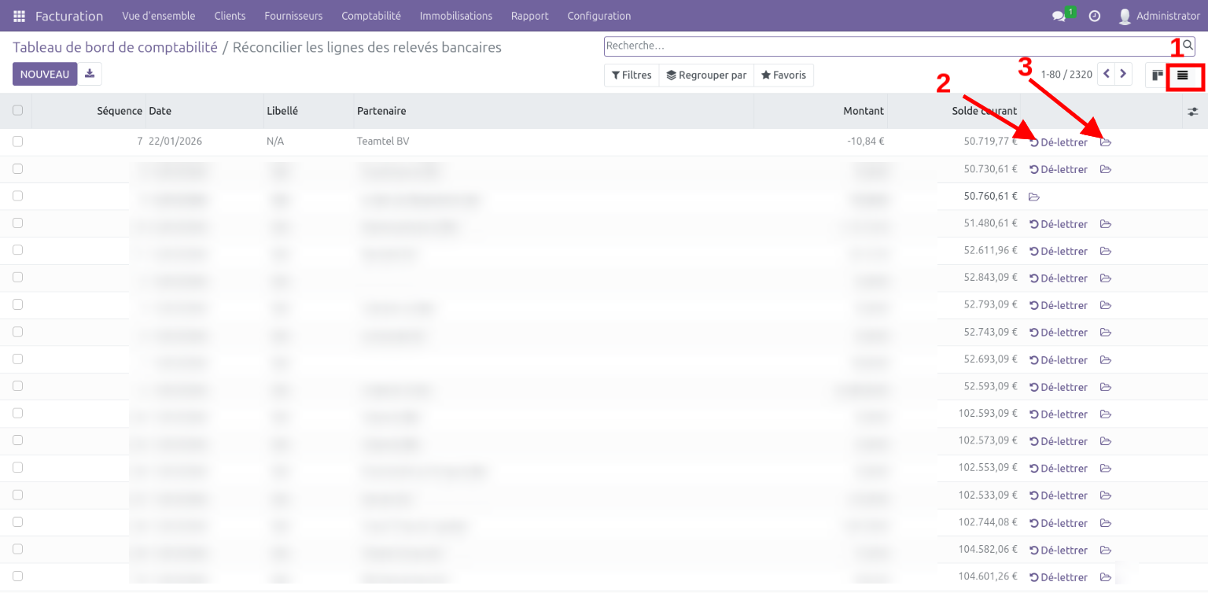Check the Teamtel BV row checkbox

pyautogui.click(x=17, y=142)
